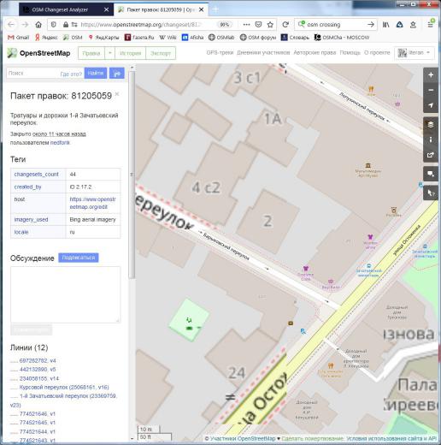Click the Сделать пожертвование link

313,438
